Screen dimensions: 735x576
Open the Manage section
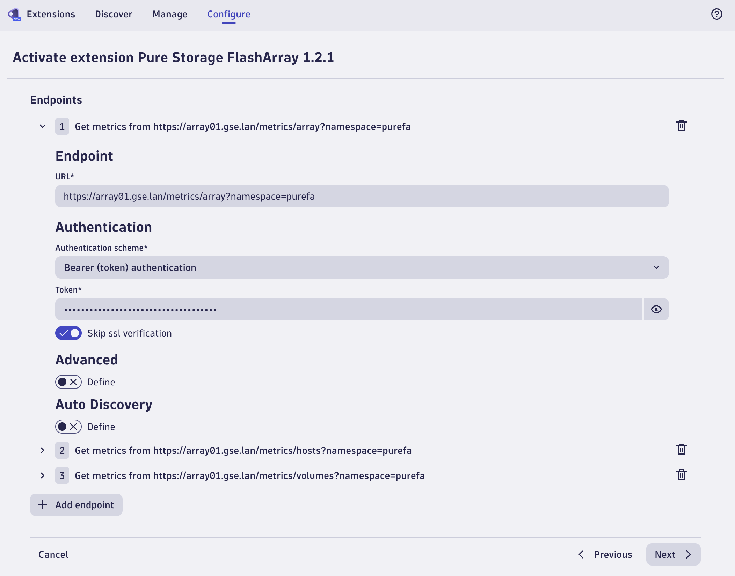point(169,14)
